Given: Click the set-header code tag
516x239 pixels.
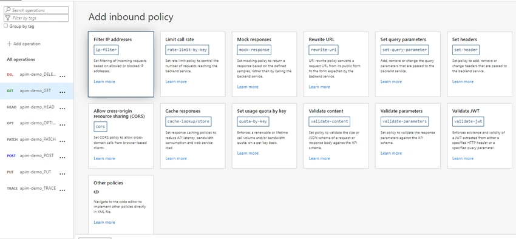Looking at the screenshot, I should tap(466, 50).
